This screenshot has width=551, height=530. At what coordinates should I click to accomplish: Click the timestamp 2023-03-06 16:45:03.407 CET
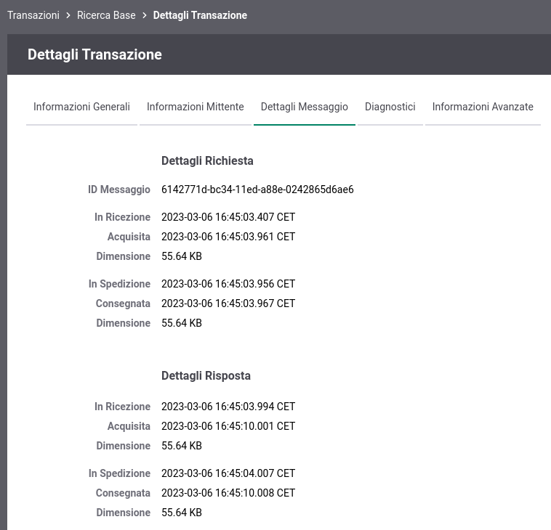pos(228,217)
